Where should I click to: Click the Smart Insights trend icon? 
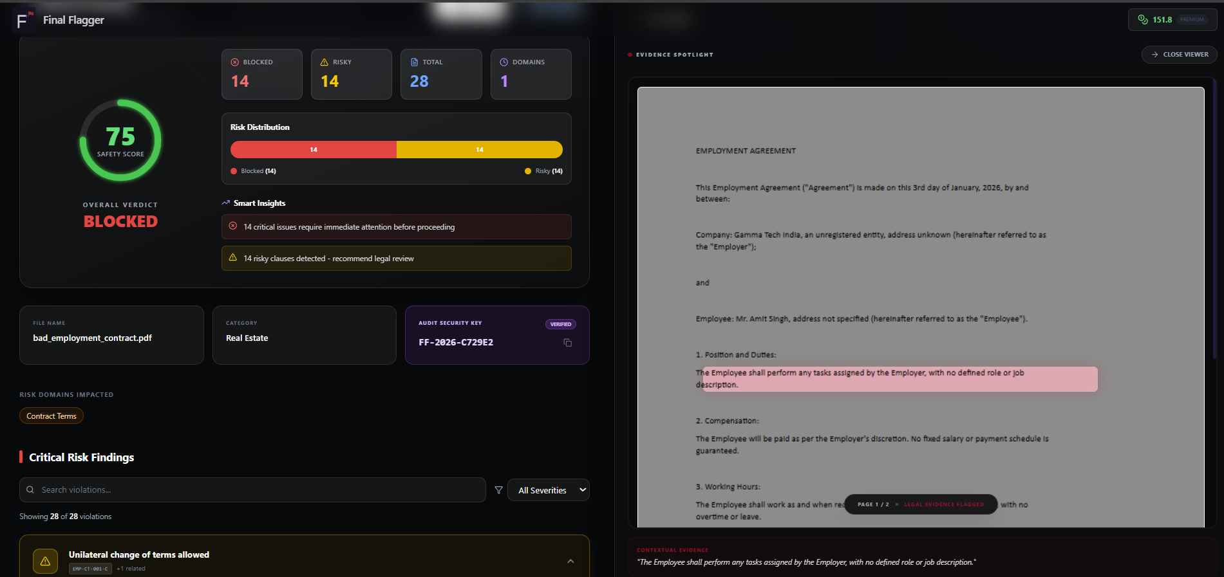coord(226,203)
